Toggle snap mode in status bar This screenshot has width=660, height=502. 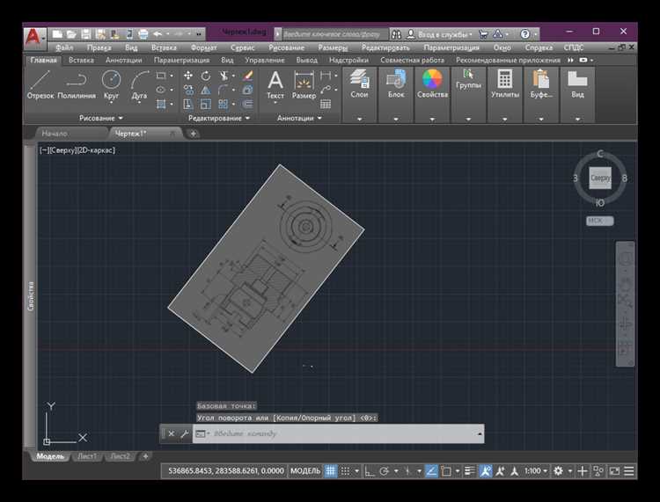pos(345,471)
